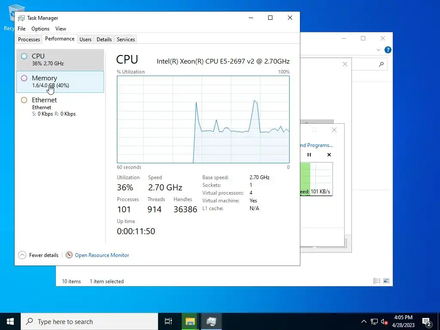Open File Explorer help icon

tap(388, 50)
